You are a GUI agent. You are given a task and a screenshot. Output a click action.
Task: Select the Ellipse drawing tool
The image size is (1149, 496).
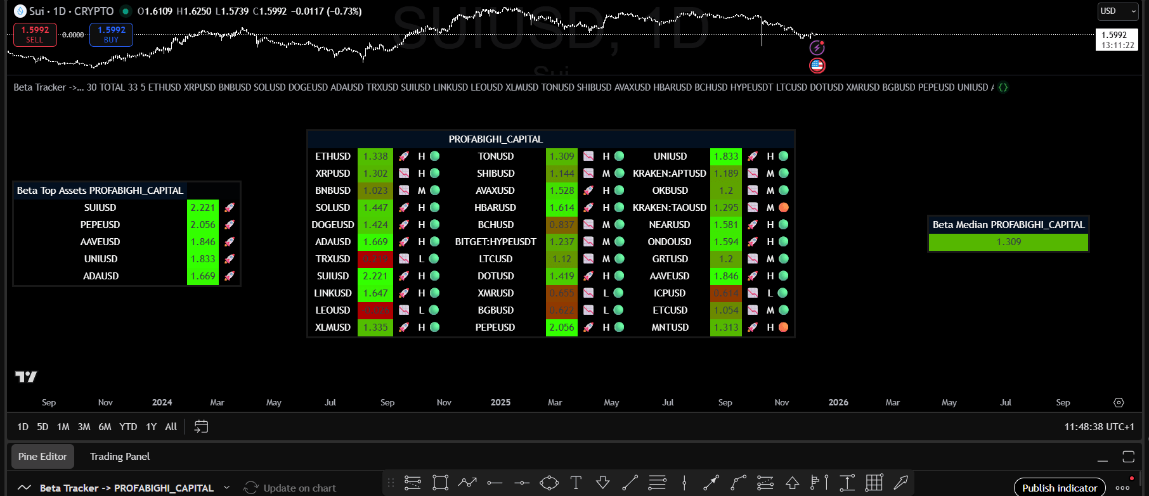tap(549, 483)
